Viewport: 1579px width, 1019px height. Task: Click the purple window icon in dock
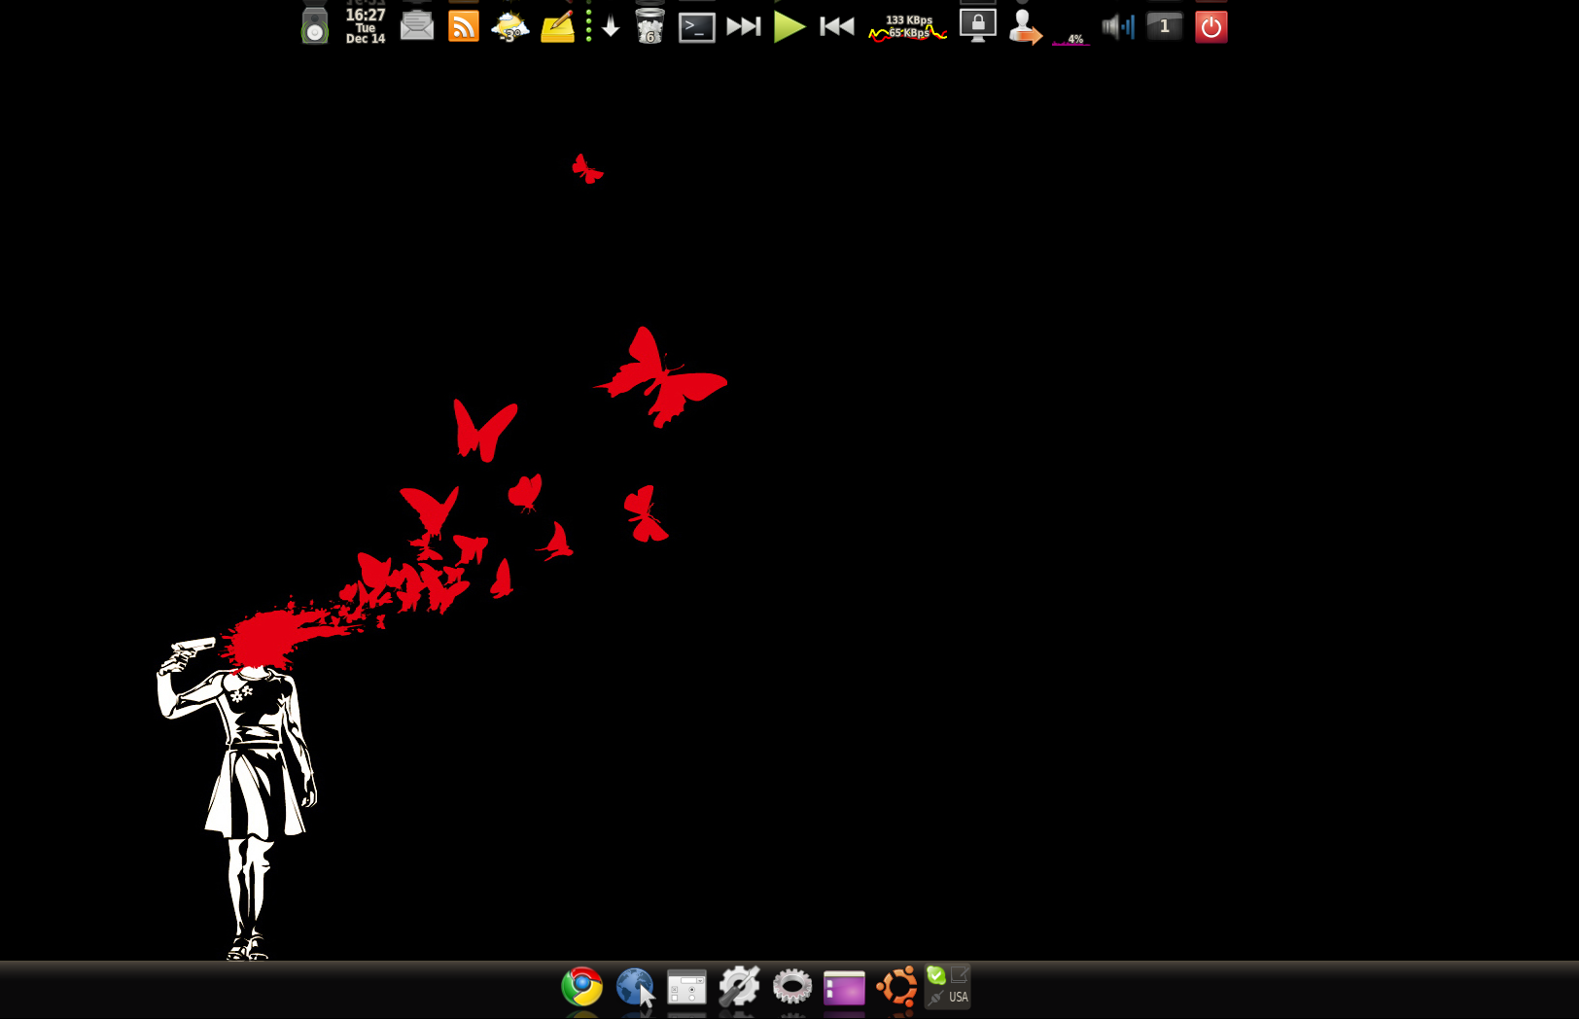pyautogui.click(x=844, y=988)
